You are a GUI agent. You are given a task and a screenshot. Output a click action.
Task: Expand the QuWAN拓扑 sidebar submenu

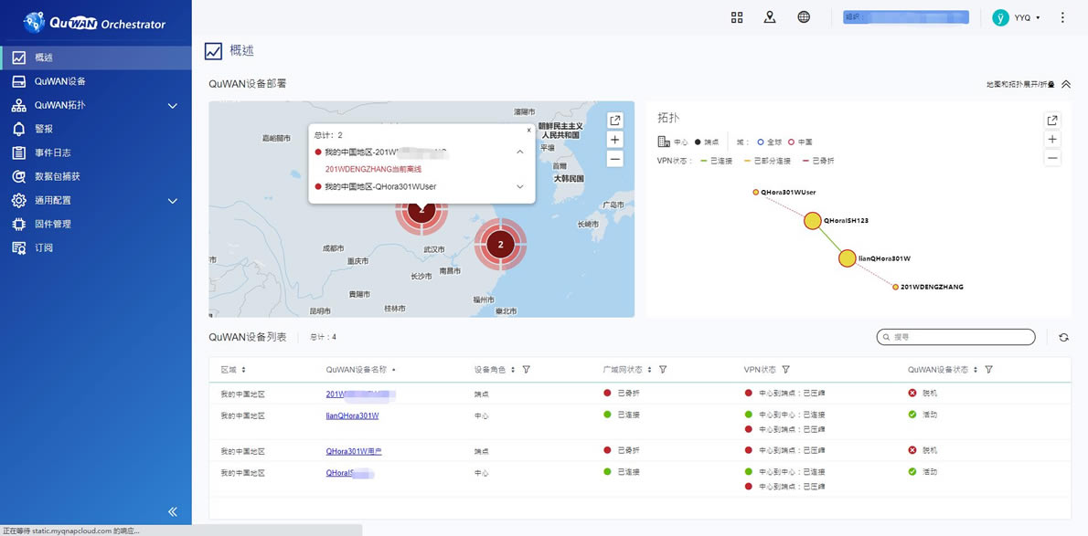pos(173,105)
